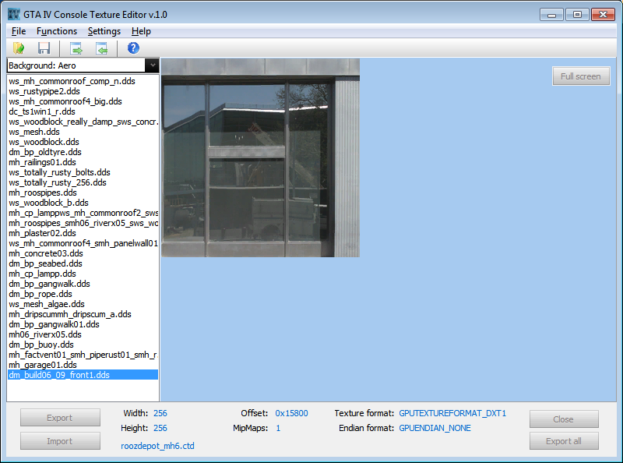Viewport: 623px width, 463px height.
Task: Open the File menu
Action: click(x=19, y=31)
